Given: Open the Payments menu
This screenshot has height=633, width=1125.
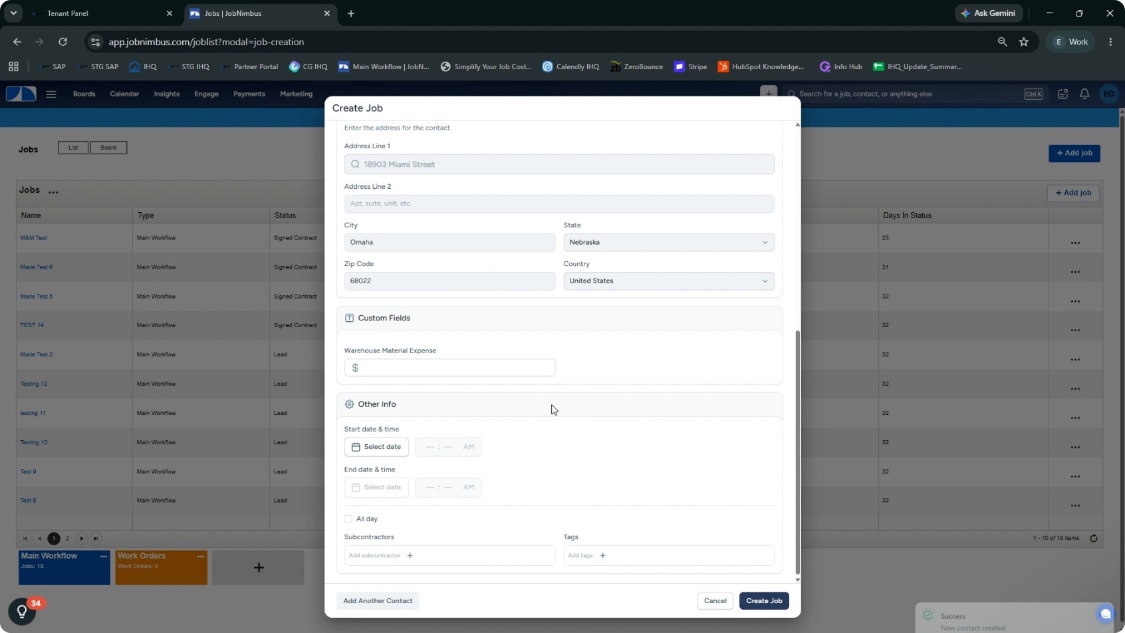Looking at the screenshot, I should (249, 94).
